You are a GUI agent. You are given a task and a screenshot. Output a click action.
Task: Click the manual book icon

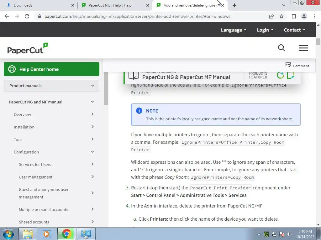(134, 76)
